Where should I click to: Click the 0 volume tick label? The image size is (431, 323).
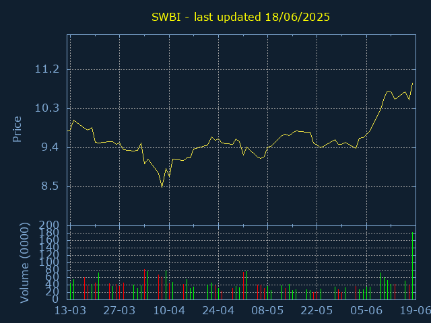(55, 299)
